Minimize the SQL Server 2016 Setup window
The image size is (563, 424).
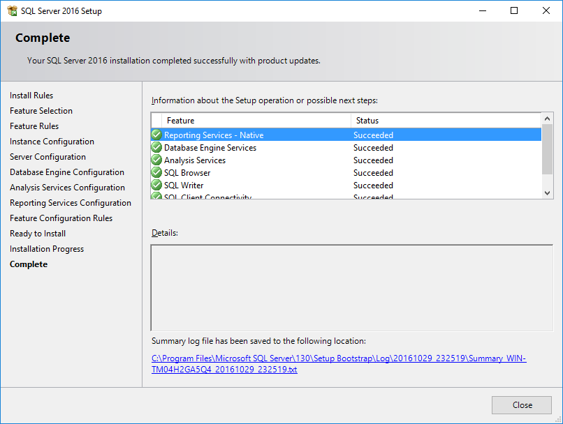[483, 10]
